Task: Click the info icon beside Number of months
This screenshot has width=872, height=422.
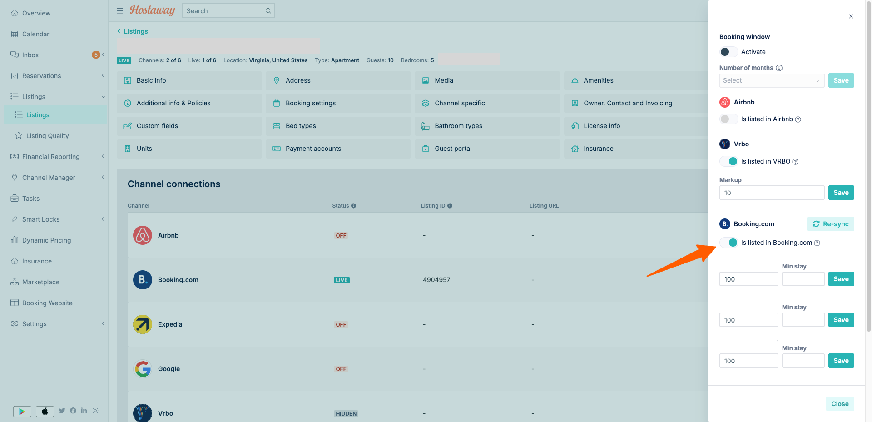Action: (x=779, y=68)
